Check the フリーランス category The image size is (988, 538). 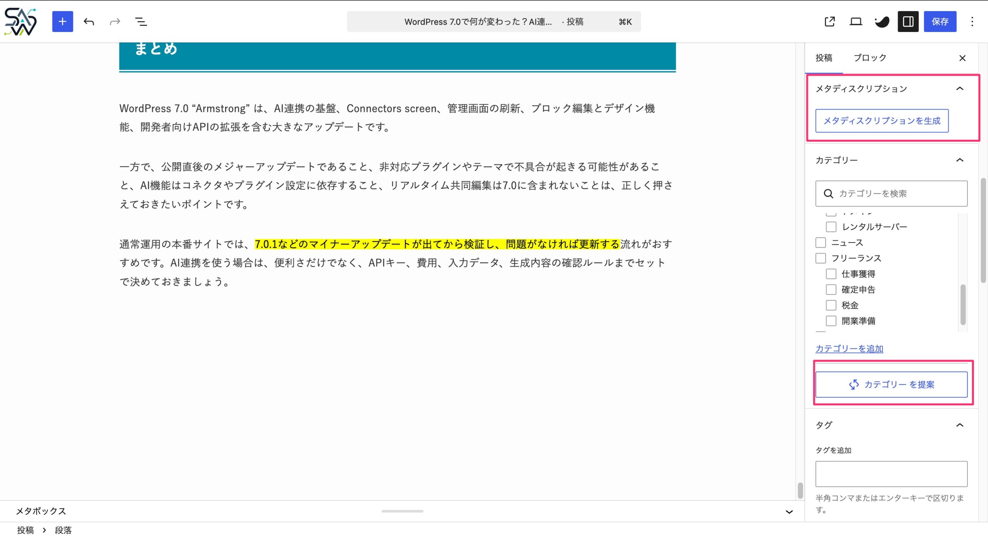(x=821, y=258)
